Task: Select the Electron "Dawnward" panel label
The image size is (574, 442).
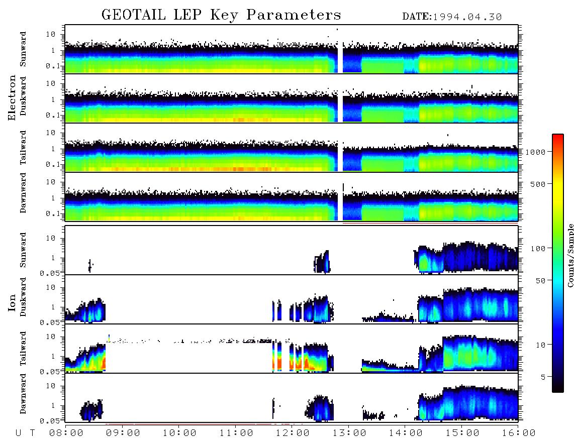Action: pyautogui.click(x=23, y=193)
